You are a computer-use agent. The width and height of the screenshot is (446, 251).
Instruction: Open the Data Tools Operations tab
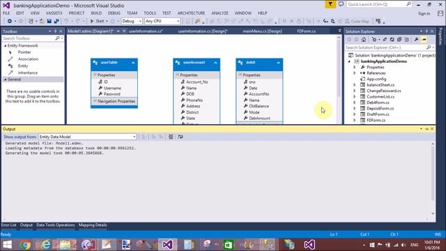tap(56, 225)
